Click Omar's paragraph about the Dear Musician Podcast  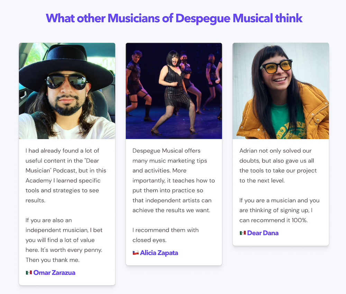66,175
